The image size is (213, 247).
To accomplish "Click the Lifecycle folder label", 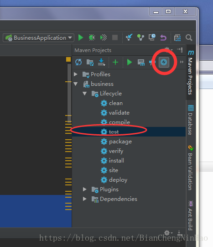I will point(111,94).
